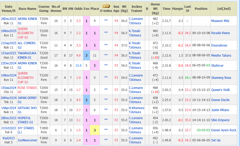Click the Horse Wt (Kg) column header
The image size is (240, 146).
[155, 9]
